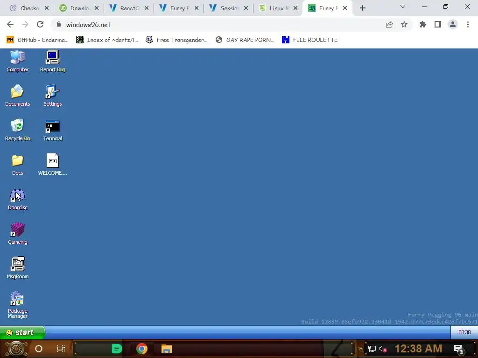Open the notification center icon
The width and height of the screenshot is (478, 358).
(x=459, y=349)
